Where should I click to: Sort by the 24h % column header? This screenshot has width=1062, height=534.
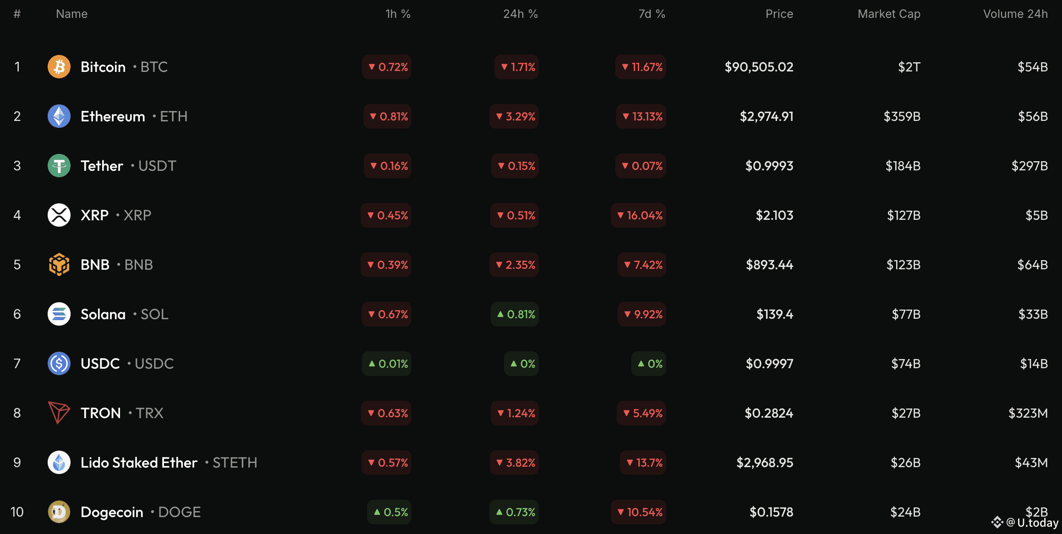[520, 14]
